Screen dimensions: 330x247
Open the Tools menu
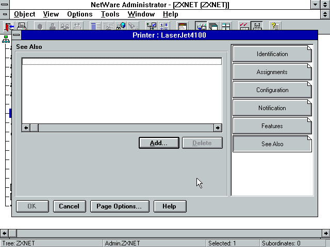pyautogui.click(x=110, y=14)
